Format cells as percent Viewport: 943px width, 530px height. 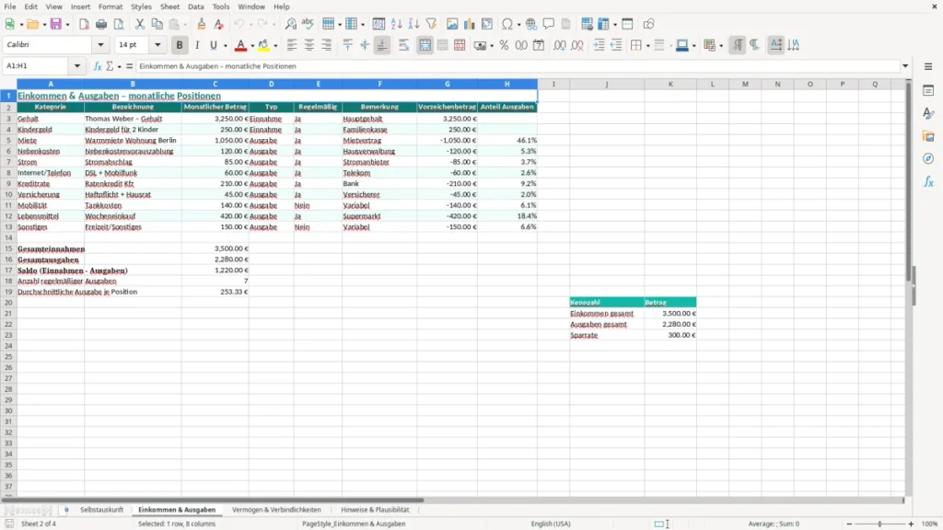(504, 45)
